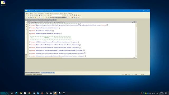Open Settings gear from the taskbar
Viewport: 169px width, 95px height.
pyautogui.click(x=51, y=93)
